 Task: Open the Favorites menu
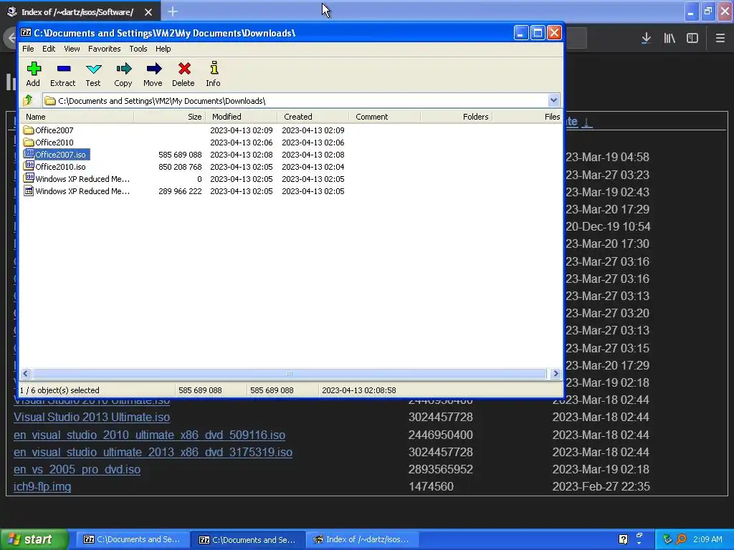pos(105,49)
